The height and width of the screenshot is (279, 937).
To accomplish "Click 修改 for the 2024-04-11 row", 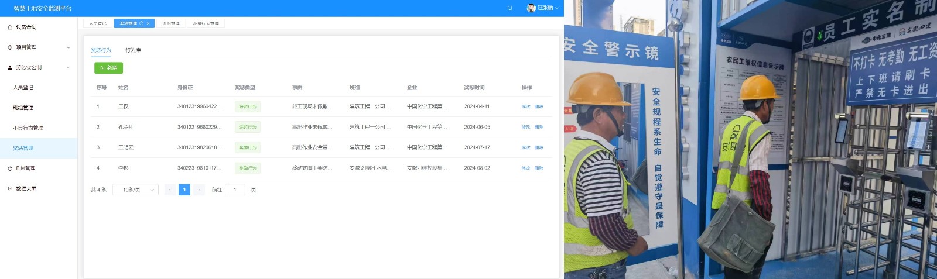I will click(526, 106).
